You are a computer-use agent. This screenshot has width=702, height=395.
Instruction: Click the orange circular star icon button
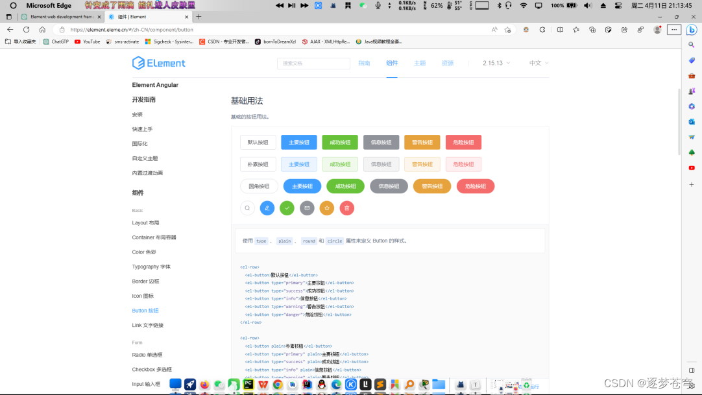point(327,208)
